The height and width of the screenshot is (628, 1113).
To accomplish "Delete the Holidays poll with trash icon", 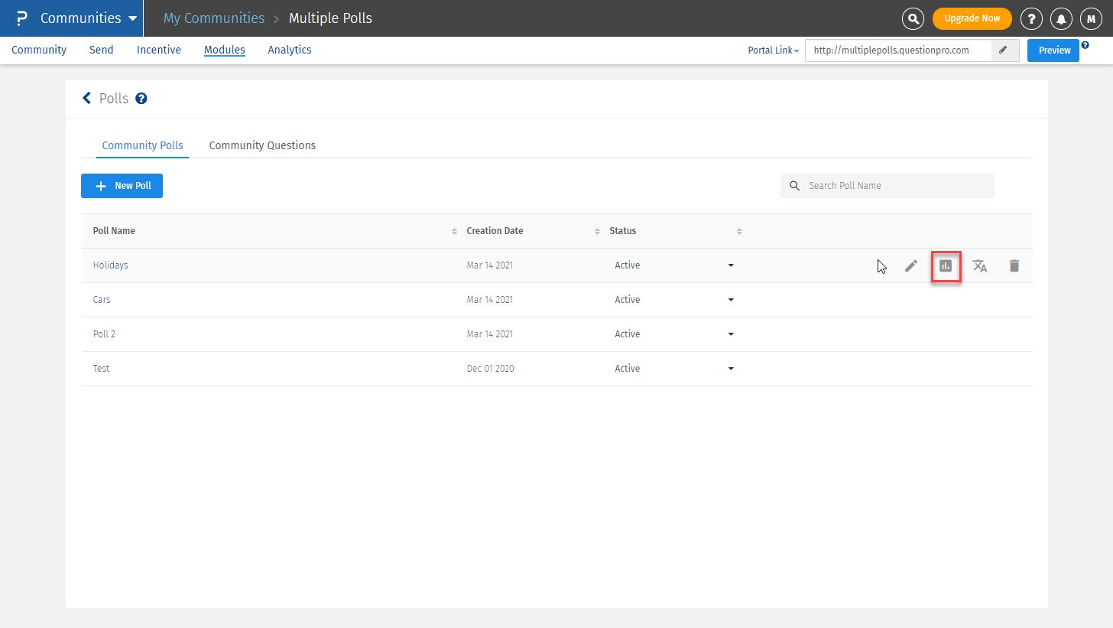I will [x=1014, y=266].
